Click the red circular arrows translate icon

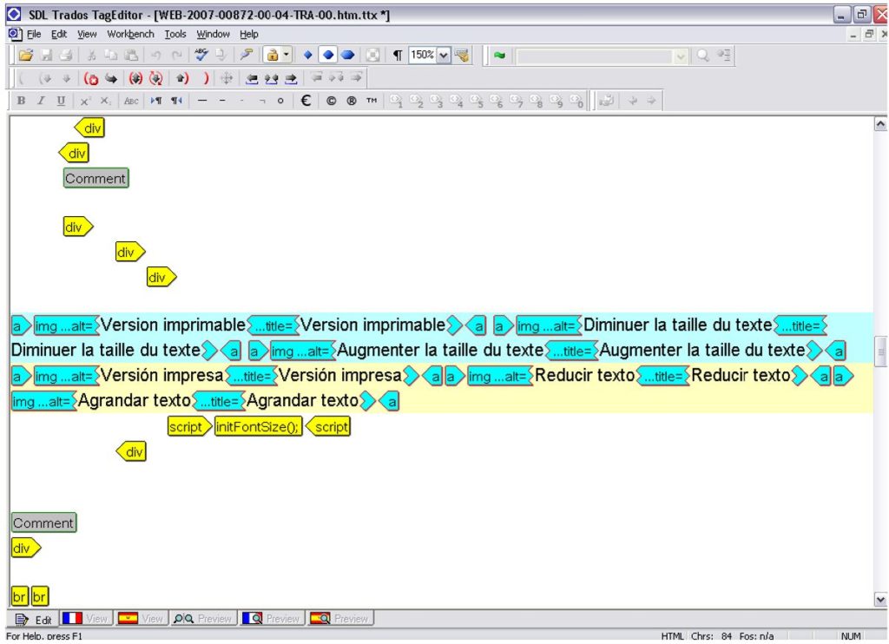click(x=156, y=79)
